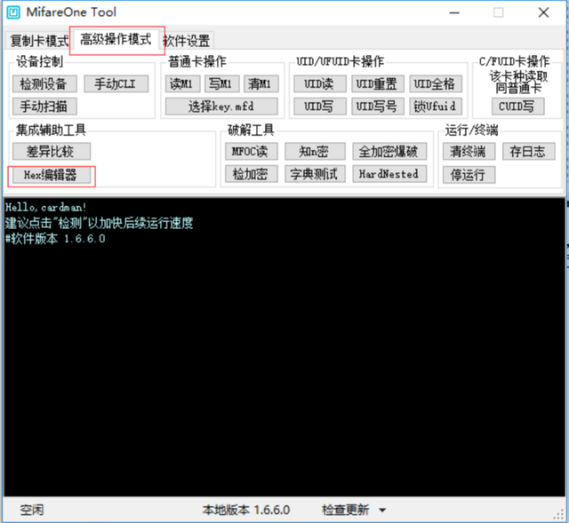The image size is (569, 523).
Task: Open the 手动CLI command line
Action: pos(116,84)
